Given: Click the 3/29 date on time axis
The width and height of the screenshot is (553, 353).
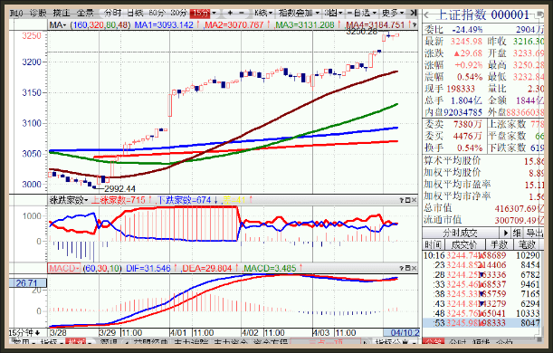Looking at the screenshot, I should pos(108,332).
